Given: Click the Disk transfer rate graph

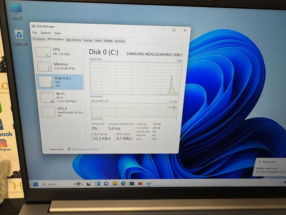Looking at the screenshot, I should coord(134,110).
